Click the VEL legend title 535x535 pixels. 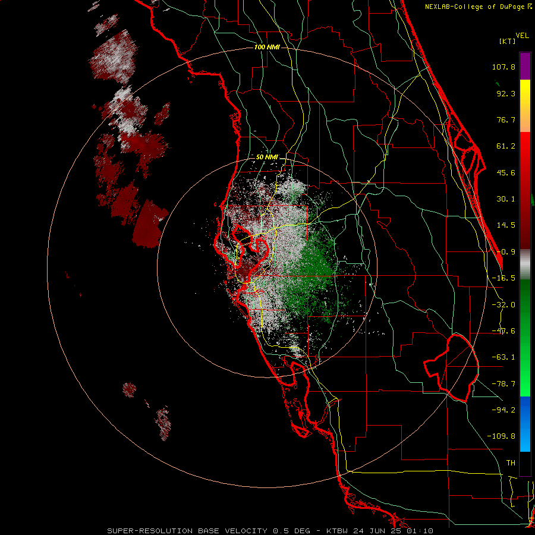[522, 36]
